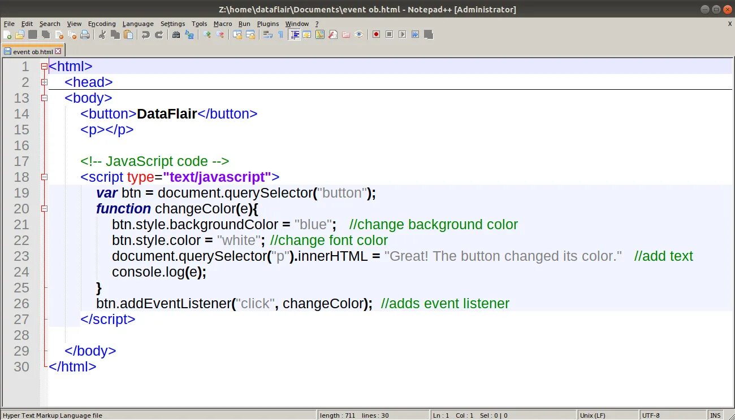Click the Close document toolbar icon
The image size is (735, 420).
pos(59,34)
